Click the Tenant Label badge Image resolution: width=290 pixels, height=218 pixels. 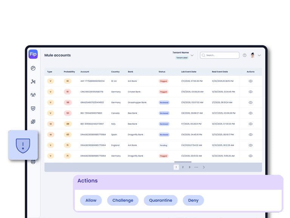[182, 58]
